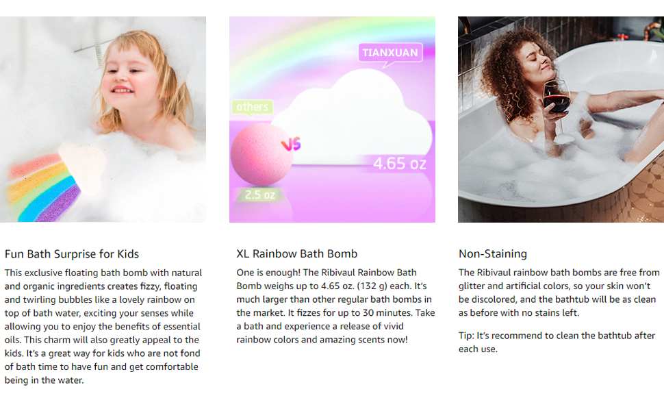Click the rainbow bath bomb in left image

pyautogui.click(x=55, y=183)
